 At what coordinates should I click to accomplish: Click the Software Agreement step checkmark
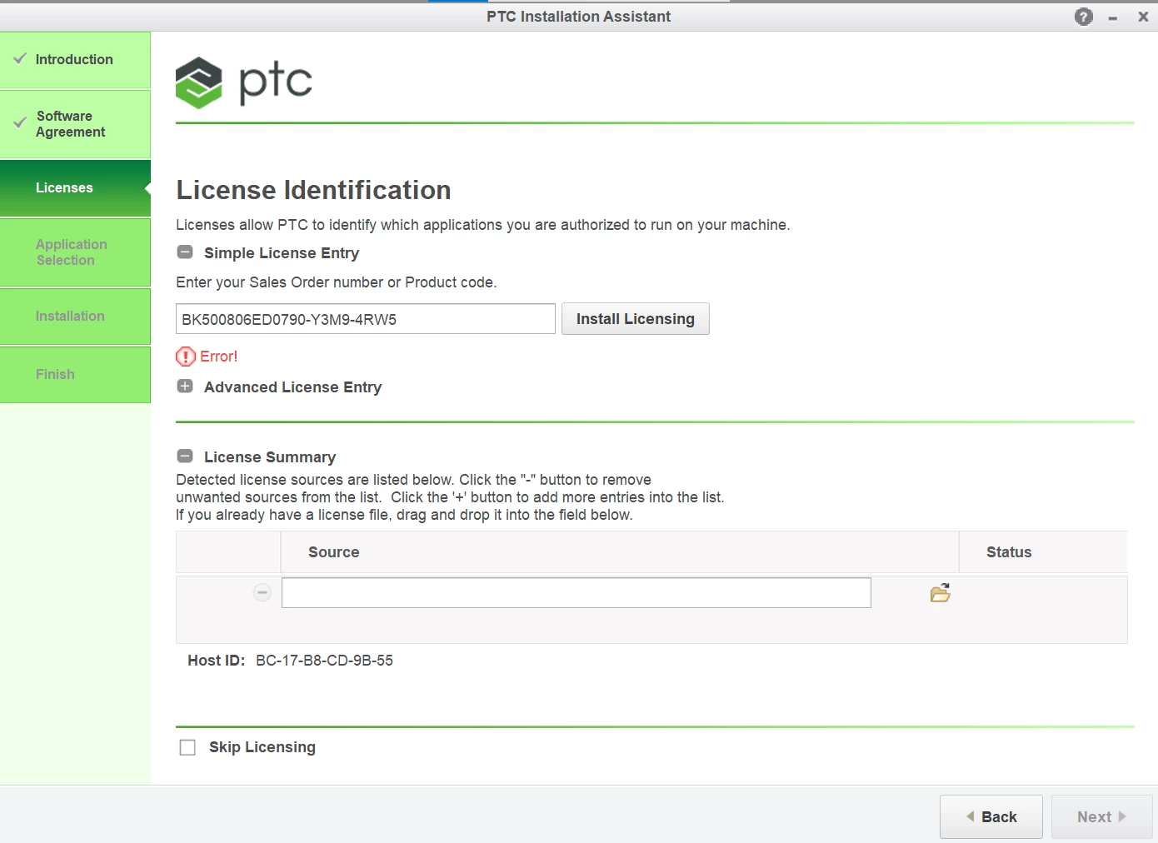[20, 123]
